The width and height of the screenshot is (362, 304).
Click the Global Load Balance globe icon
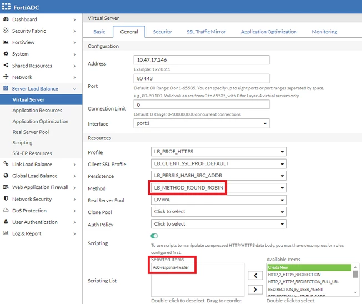6,176
